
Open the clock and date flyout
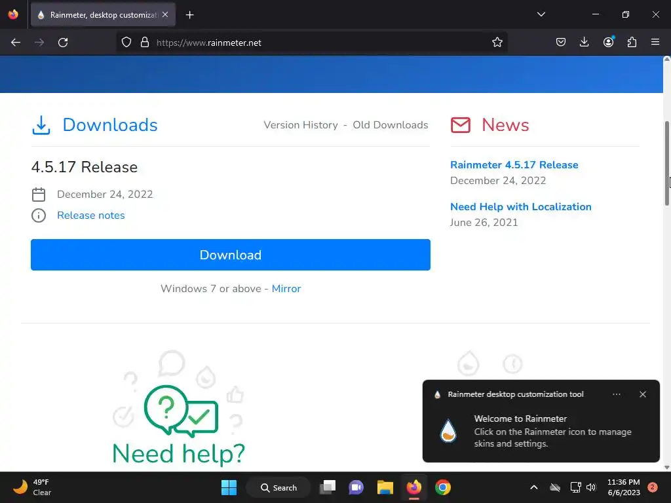pos(624,487)
